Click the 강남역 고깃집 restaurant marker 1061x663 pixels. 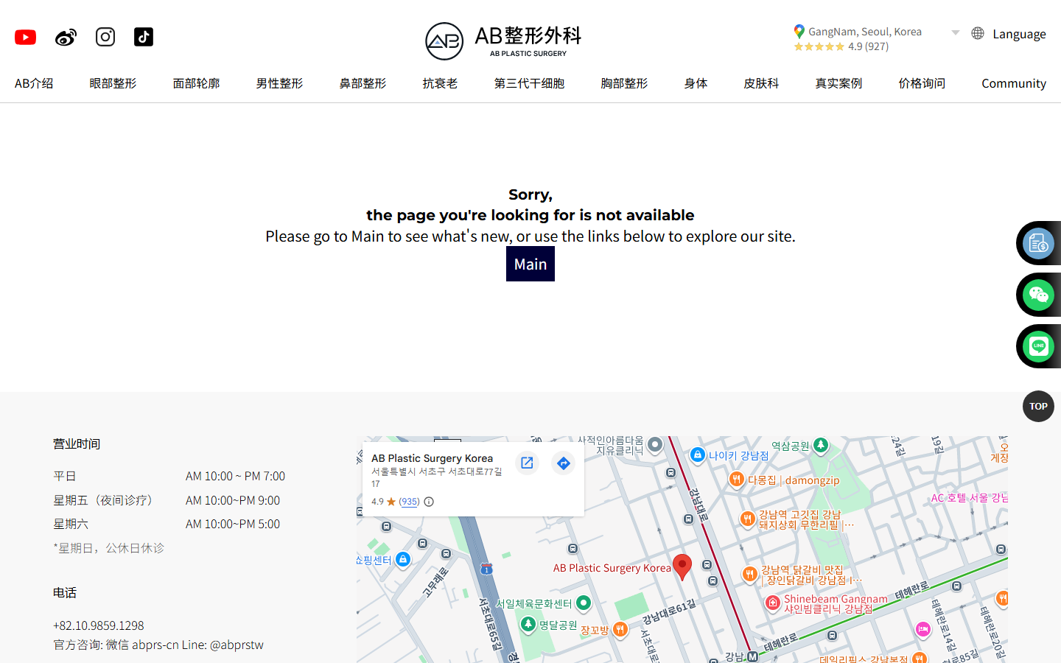click(747, 519)
